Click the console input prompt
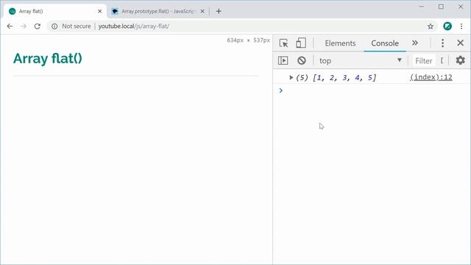471x265 pixels. point(372,91)
